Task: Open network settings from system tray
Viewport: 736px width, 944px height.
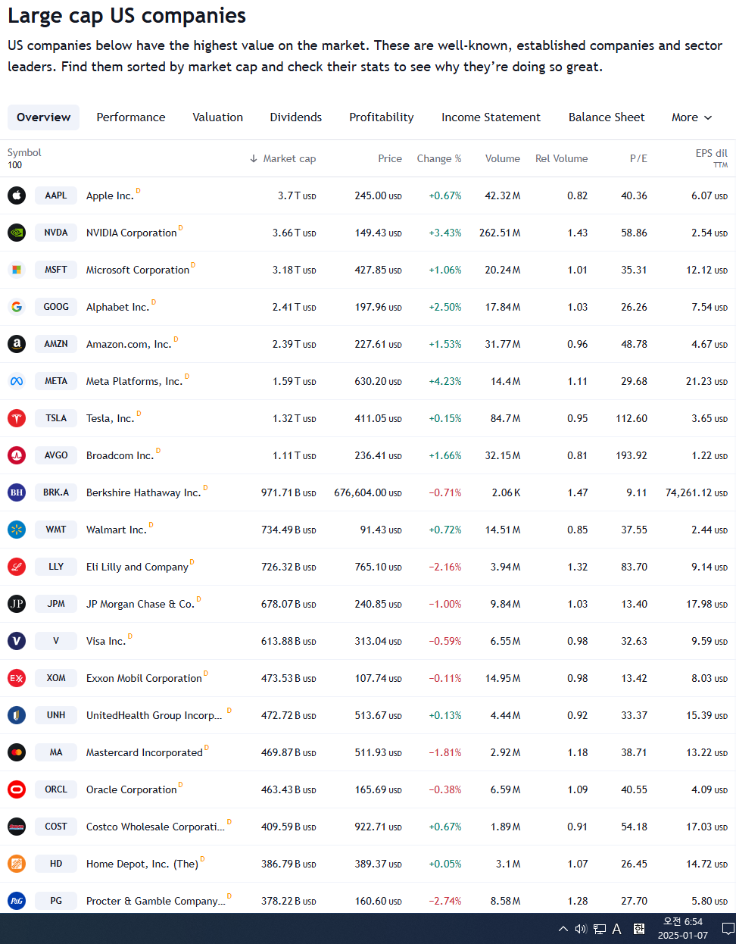Action: (x=600, y=929)
